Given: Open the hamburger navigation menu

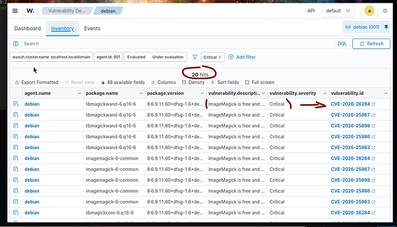Looking at the screenshot, I should [x=15, y=11].
